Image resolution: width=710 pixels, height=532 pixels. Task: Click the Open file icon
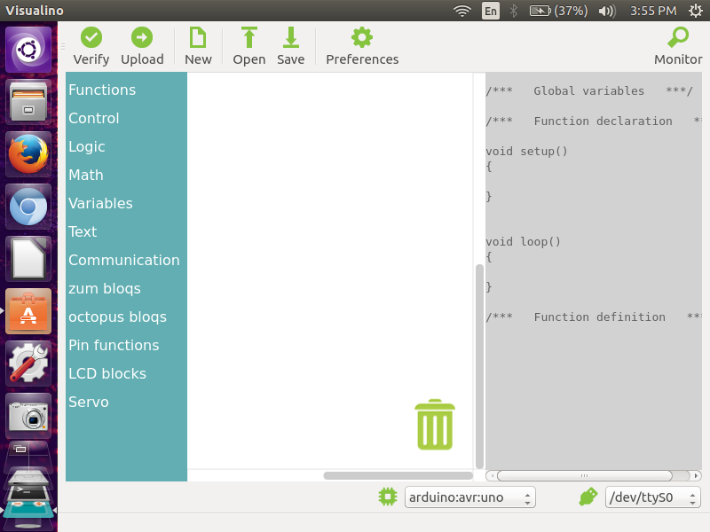(x=249, y=37)
